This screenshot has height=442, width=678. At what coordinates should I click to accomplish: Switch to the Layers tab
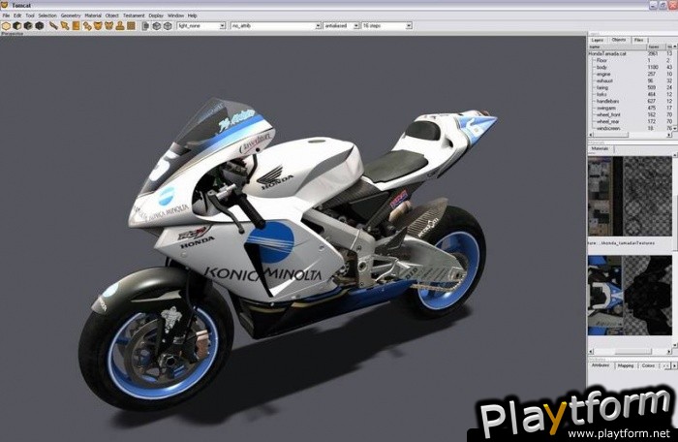[x=598, y=40]
